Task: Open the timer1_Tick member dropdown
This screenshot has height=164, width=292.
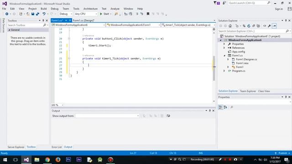Action: 188,25
